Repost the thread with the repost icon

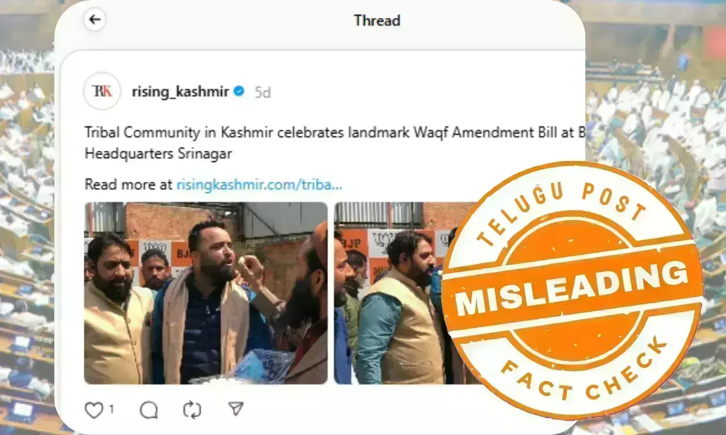192,410
